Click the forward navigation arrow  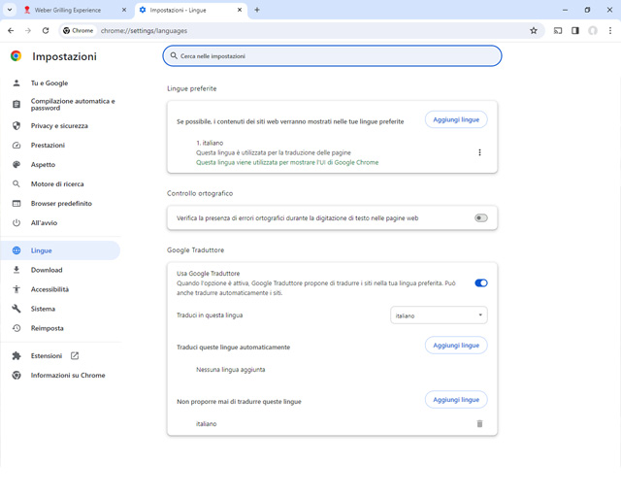[x=28, y=30]
